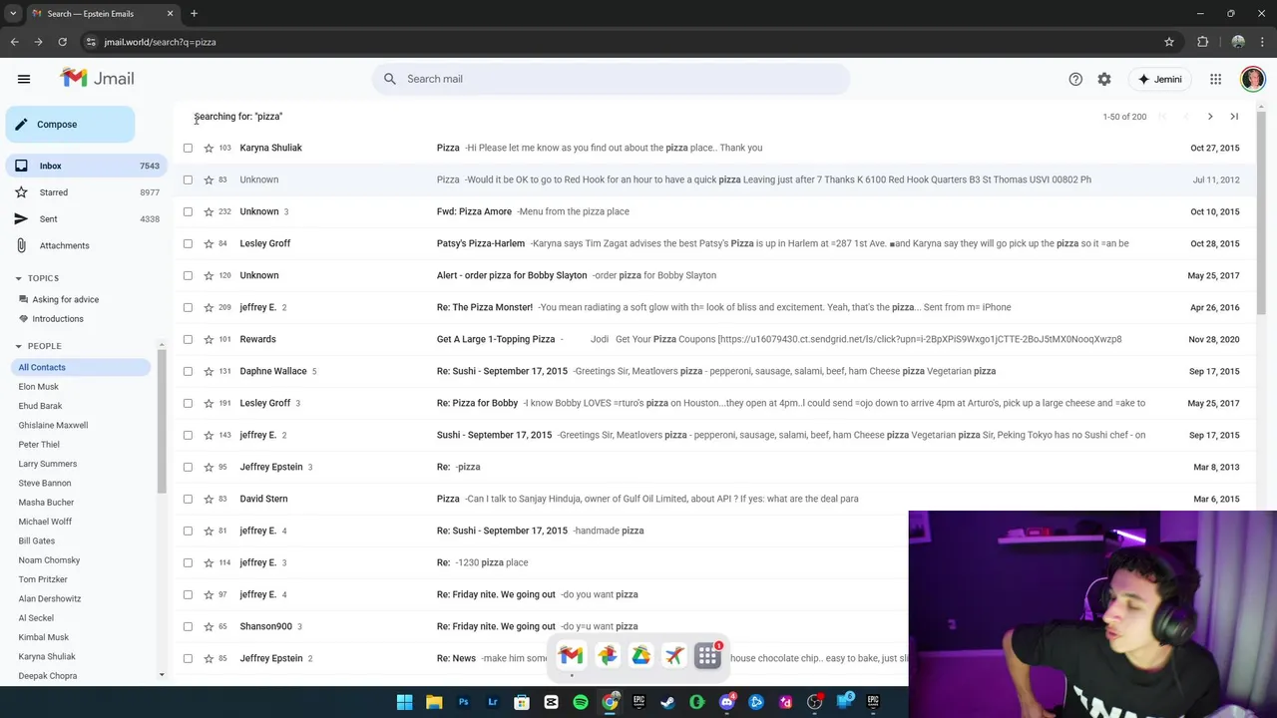
Task: Click the page vertical scrollbar
Action: 1262,214
